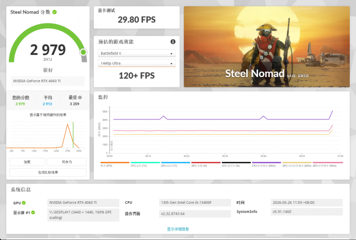This screenshot has height=240, width=356.
Task: Open the Battlefield V game dropdown
Action: click(137, 53)
